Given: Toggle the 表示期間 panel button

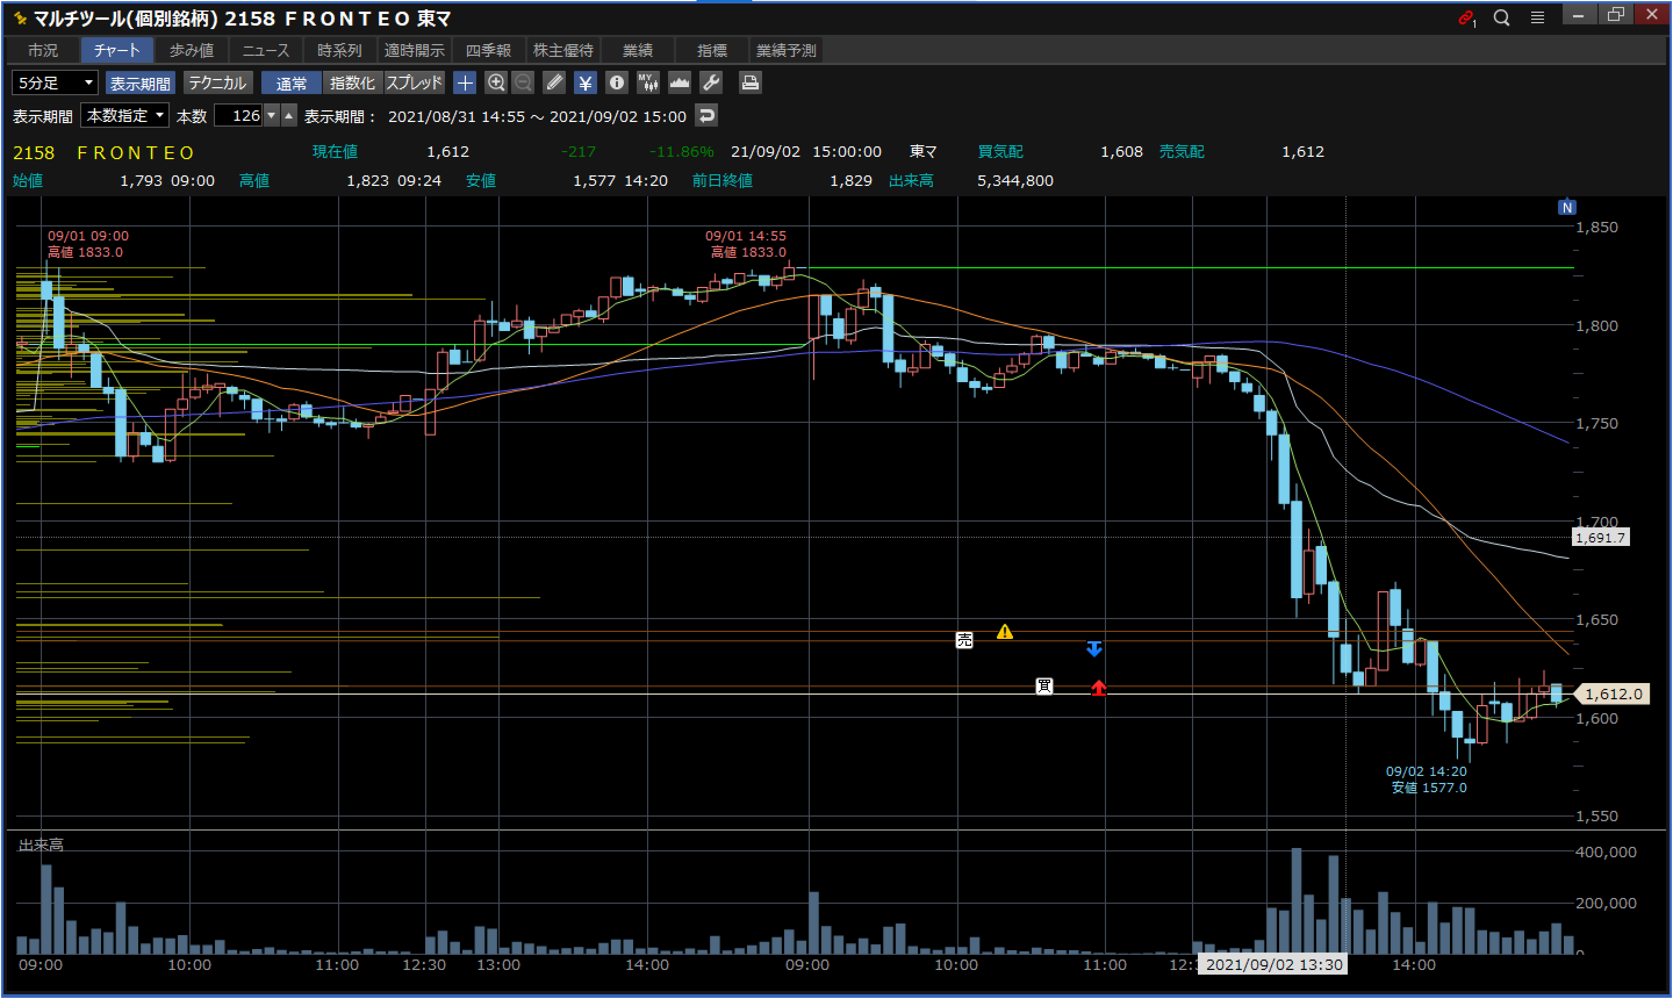Looking at the screenshot, I should coord(140,83).
